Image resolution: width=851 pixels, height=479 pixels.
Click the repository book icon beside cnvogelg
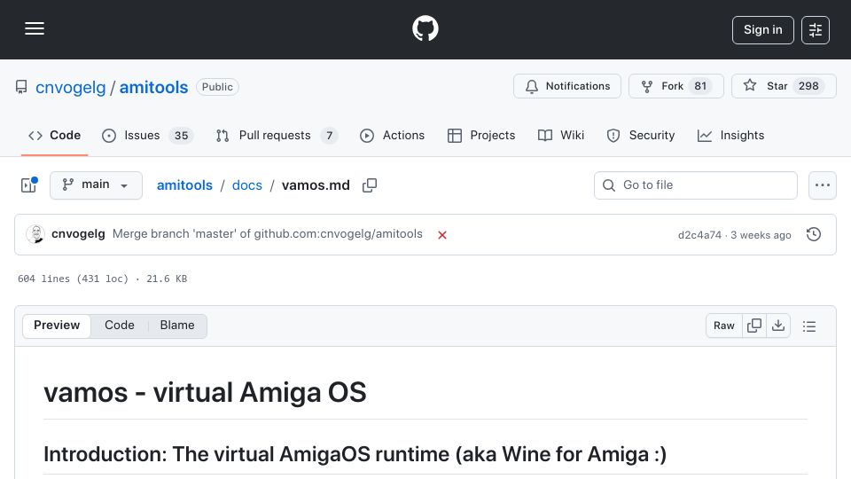21,87
